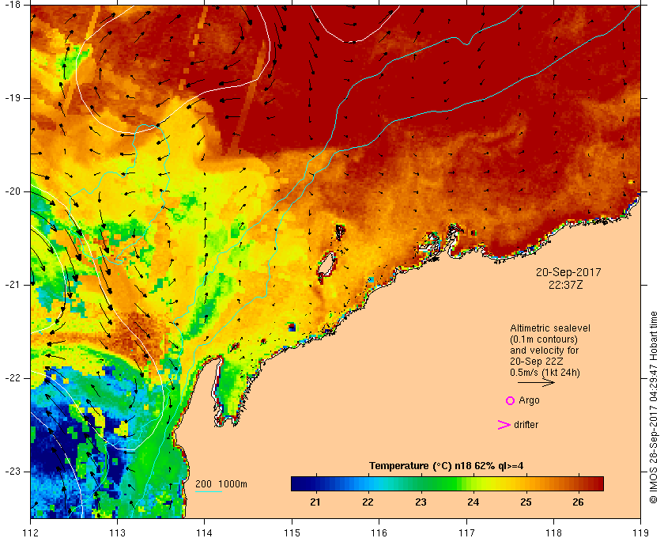This screenshot has width=664, height=538.
Task: Click the latitude label -21
Action: coord(11,285)
